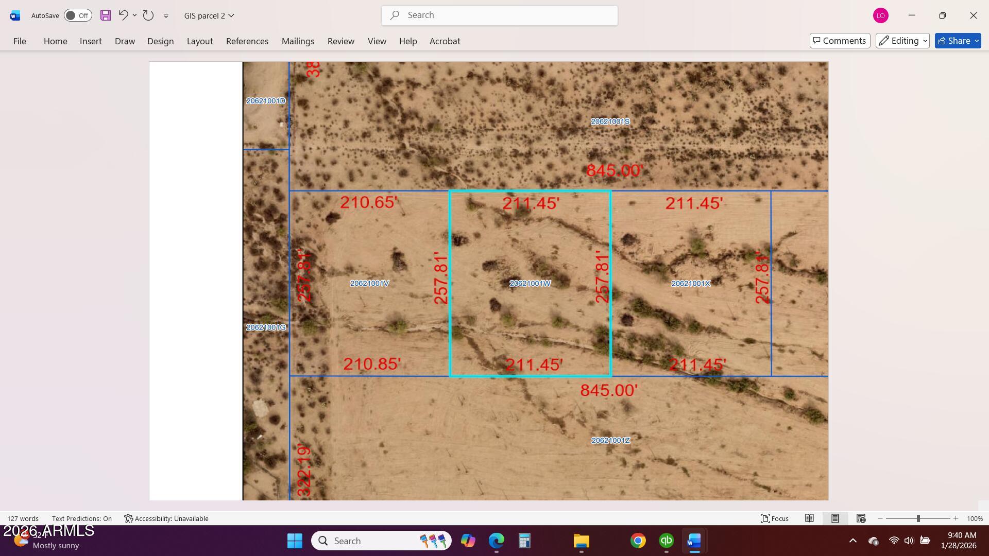Open Word from the taskbar
Image resolution: width=989 pixels, height=556 pixels.
coord(694,541)
